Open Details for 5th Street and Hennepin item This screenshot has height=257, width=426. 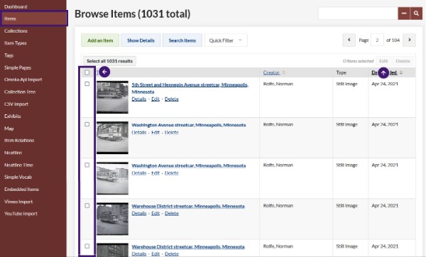(x=139, y=99)
